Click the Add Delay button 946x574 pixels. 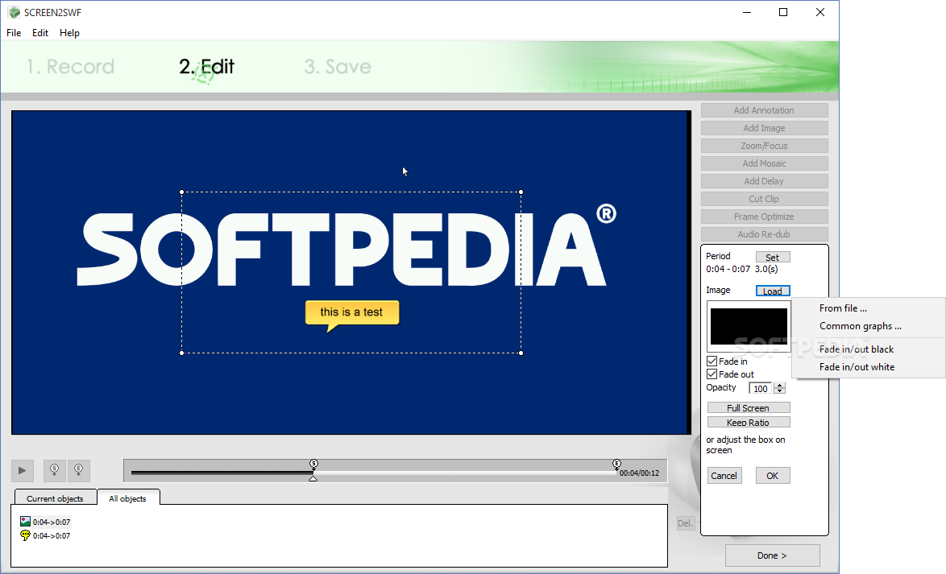[x=764, y=181]
